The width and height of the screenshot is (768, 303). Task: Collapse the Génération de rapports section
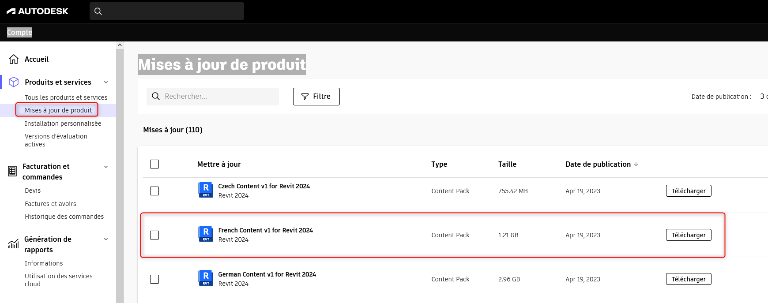[x=106, y=239]
